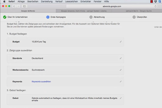The height and width of the screenshot is (108, 162).
Task: Edit the Budget row with pencil icon
Action: (121, 42)
